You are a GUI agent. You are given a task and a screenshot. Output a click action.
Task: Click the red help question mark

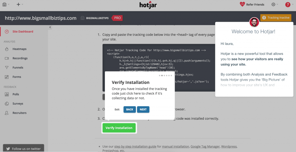(x=288, y=4)
